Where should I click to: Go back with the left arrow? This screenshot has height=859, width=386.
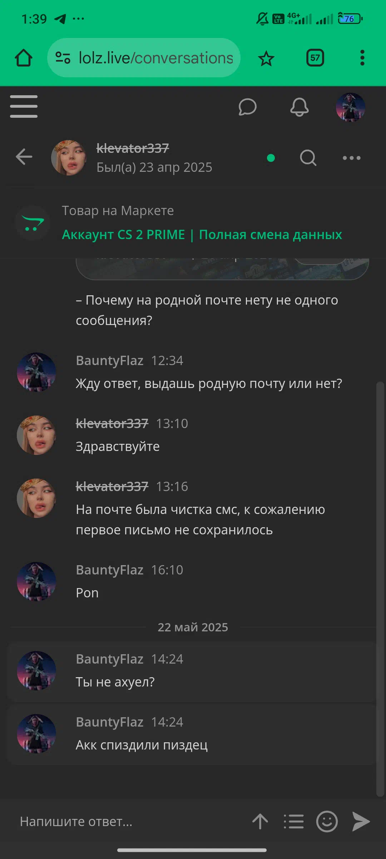(x=24, y=157)
